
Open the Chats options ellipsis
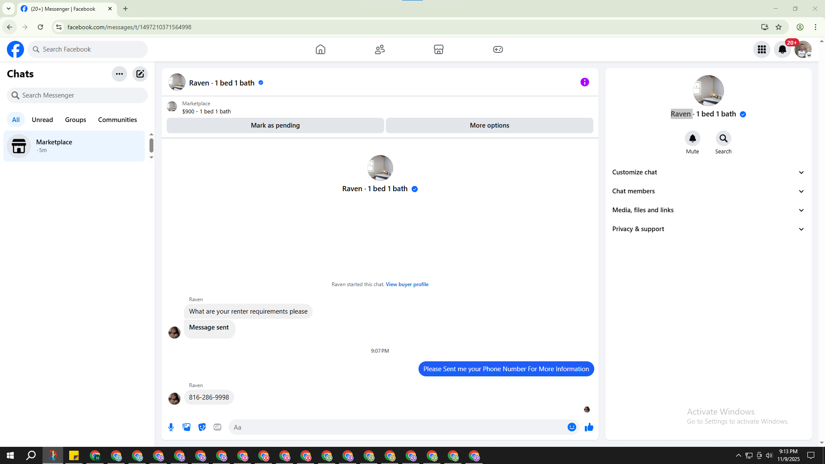pyautogui.click(x=119, y=74)
